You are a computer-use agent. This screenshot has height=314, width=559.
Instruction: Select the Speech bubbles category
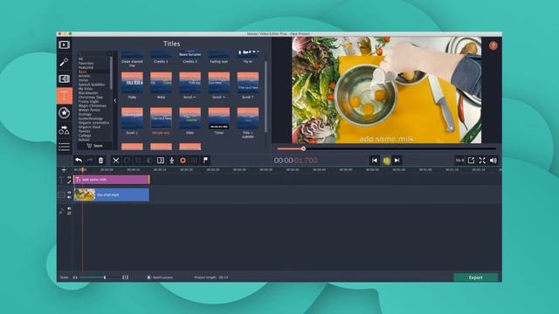[x=92, y=85]
